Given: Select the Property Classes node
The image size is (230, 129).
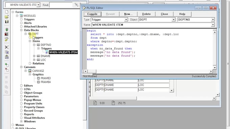Looking at the screenshot, I should pos(34,107).
